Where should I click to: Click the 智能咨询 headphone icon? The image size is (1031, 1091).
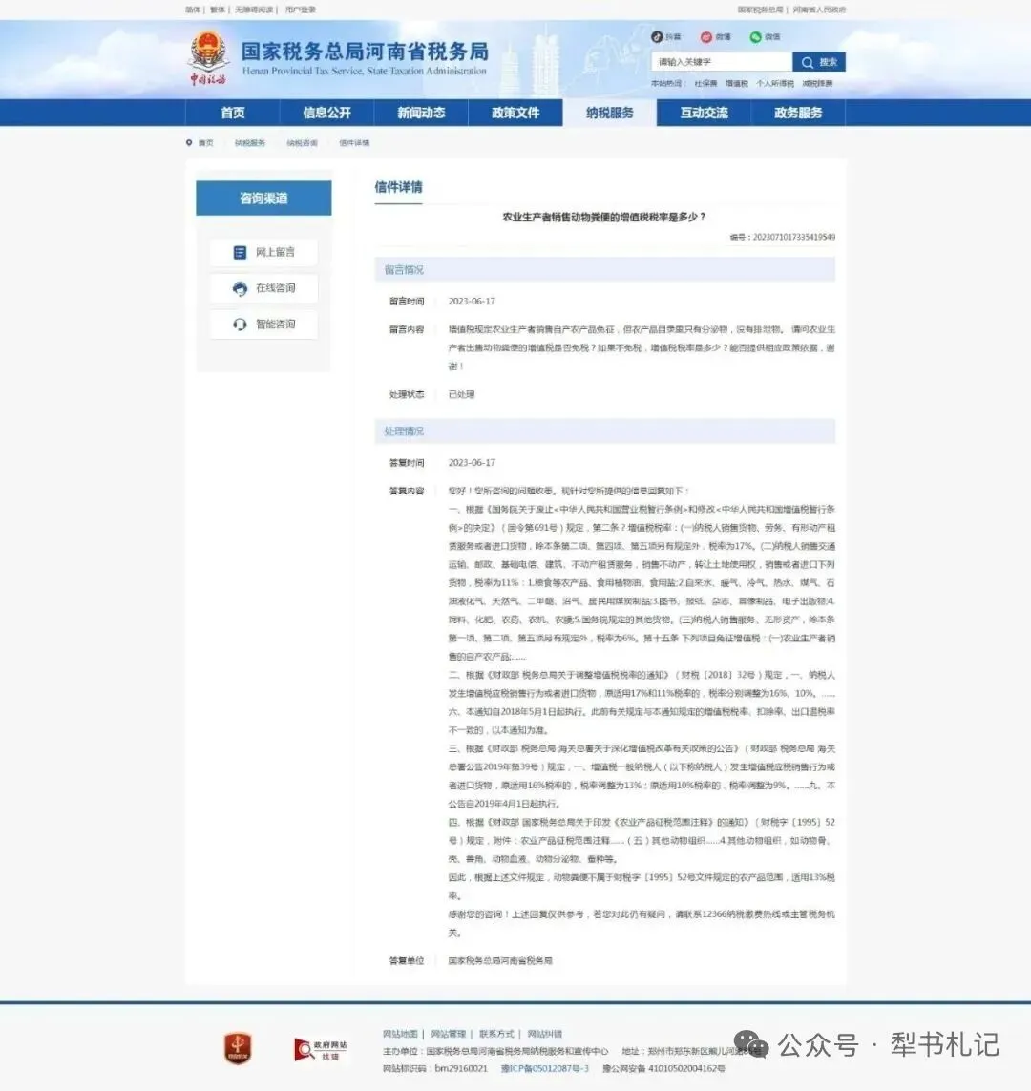pyautogui.click(x=240, y=325)
